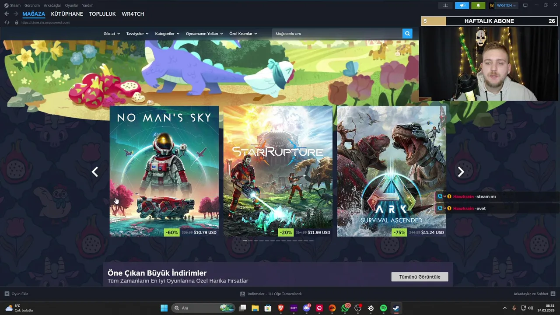Click the friends chat icon in bottom right
The height and width of the screenshot is (315, 560).
tap(553, 294)
